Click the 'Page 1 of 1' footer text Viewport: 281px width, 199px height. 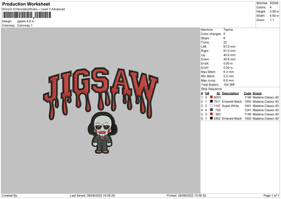271,195
